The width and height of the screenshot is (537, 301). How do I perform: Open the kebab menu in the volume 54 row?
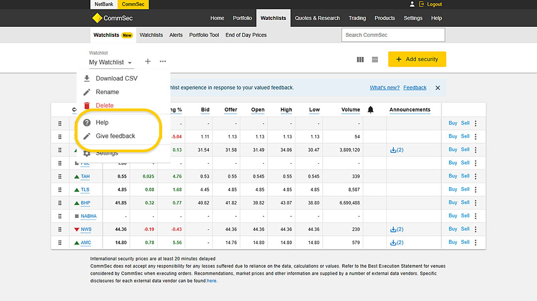tap(476, 136)
